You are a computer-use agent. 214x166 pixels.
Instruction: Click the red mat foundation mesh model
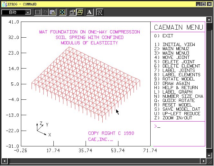tap(86, 84)
